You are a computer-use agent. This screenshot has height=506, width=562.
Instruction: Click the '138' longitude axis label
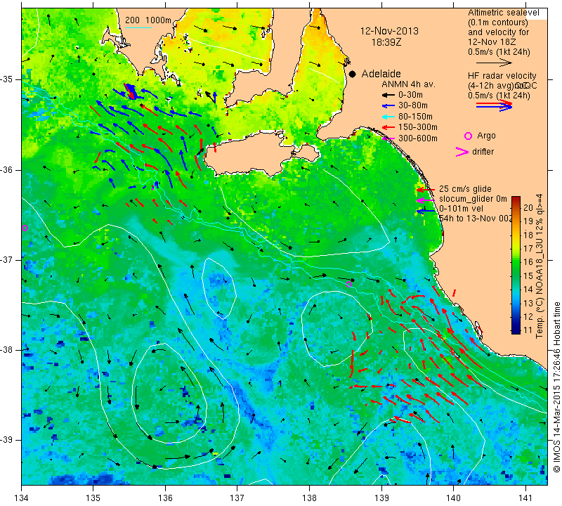[x=309, y=498]
